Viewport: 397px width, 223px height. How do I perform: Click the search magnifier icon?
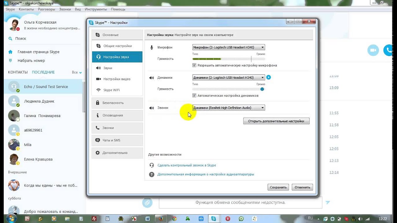10,39
